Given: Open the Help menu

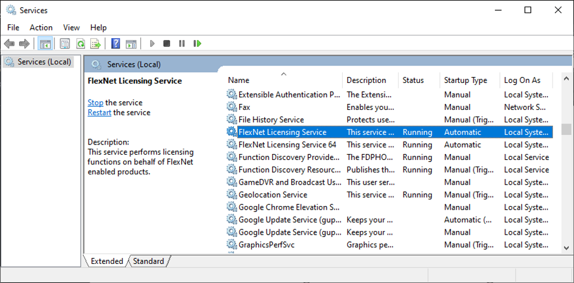Looking at the screenshot, I should pyautogui.click(x=98, y=27).
